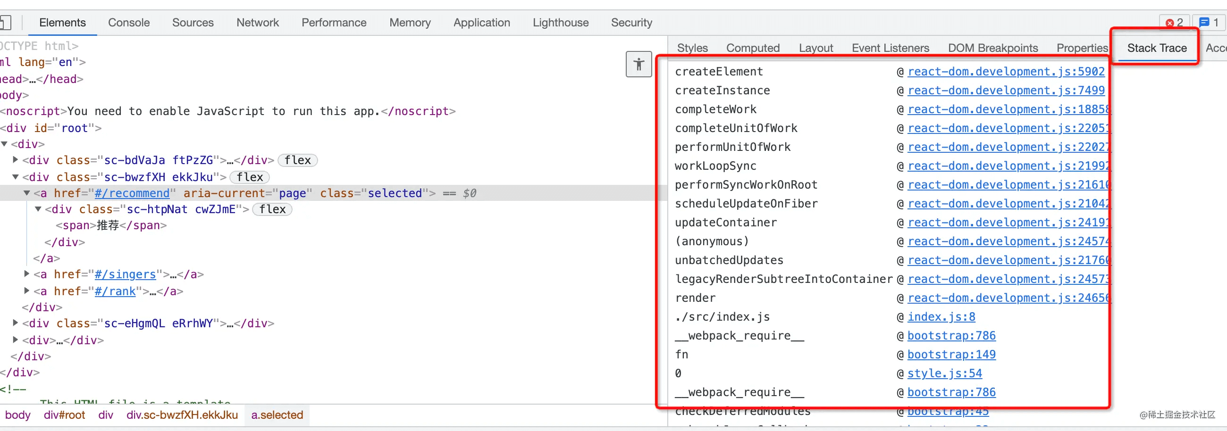
Task: Open the index.js:8 source link
Action: click(x=941, y=317)
